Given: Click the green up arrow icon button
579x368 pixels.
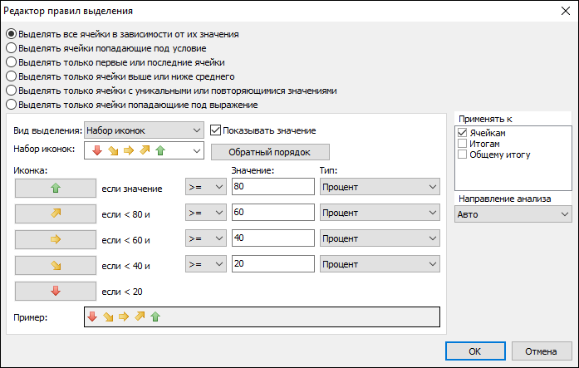Looking at the screenshot, I should tap(56, 189).
